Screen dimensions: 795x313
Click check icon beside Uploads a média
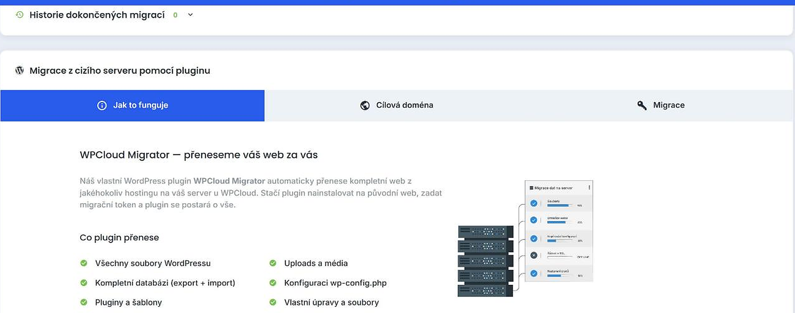click(273, 263)
